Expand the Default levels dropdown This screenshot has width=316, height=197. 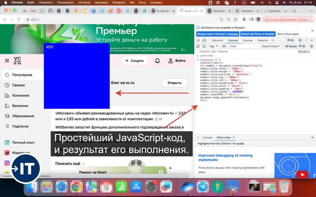[271, 46]
